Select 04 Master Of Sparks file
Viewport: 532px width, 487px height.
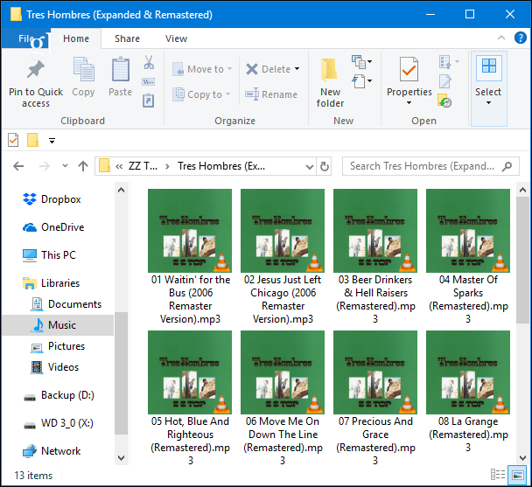[468, 256]
